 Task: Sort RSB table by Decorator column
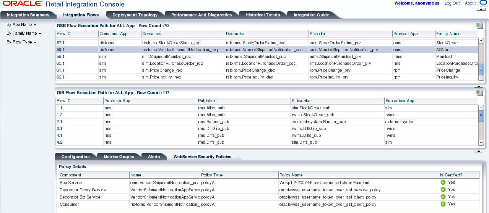pos(266,34)
